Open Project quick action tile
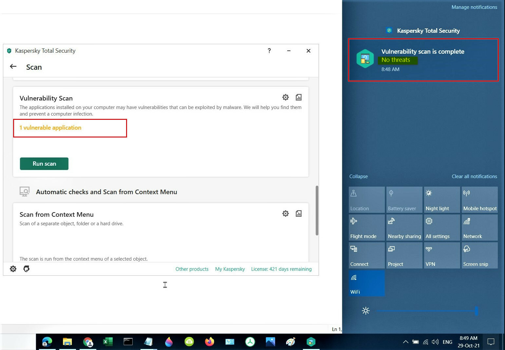The width and height of the screenshot is (505, 350). coord(404,255)
